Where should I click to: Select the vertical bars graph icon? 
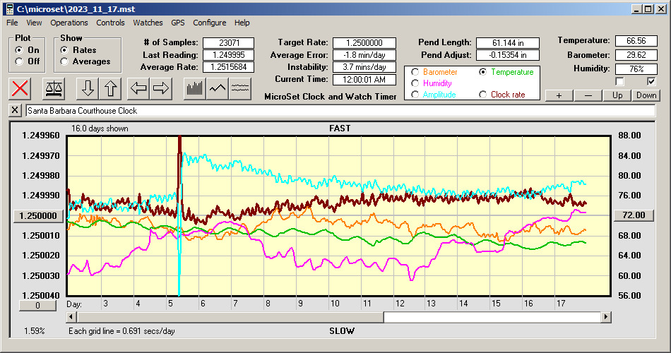[194, 88]
